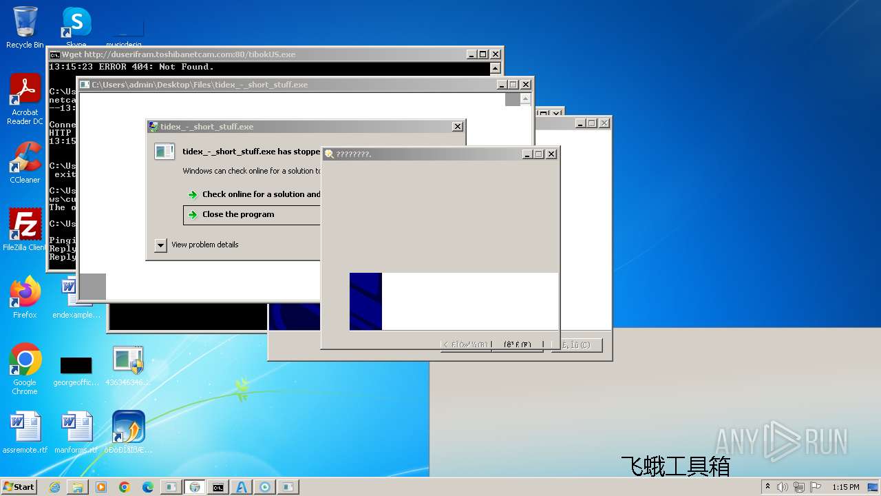
Task: Open the Google Chrome desktop shortcut
Action: coord(25,369)
